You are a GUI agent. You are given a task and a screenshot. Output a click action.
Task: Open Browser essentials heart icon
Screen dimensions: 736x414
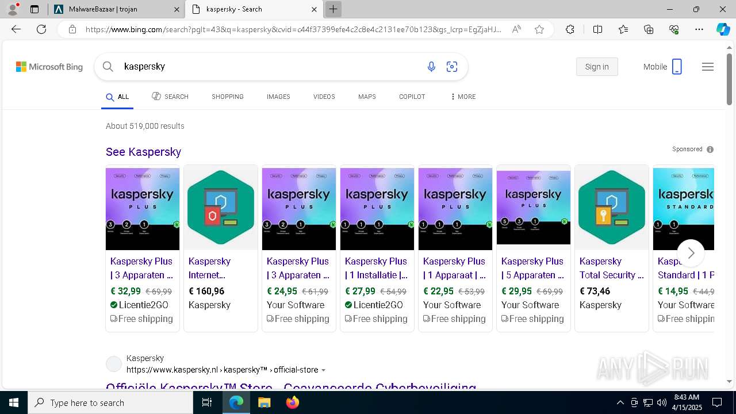click(x=674, y=29)
